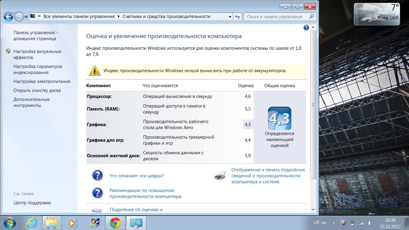Click the Show desktop strip after the clock
Viewport: 409px width, 230px height.
coord(407,223)
